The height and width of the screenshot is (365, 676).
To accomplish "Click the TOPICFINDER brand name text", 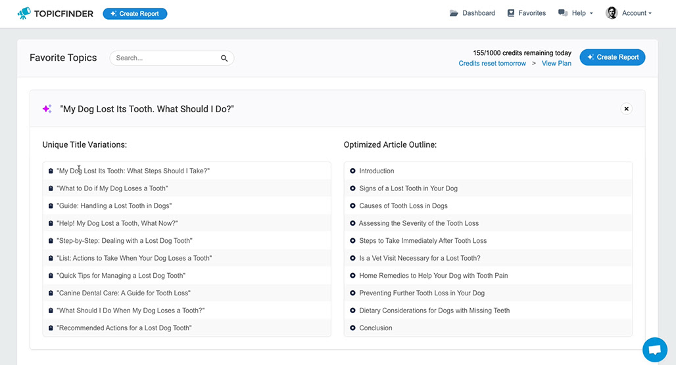I will coord(63,14).
